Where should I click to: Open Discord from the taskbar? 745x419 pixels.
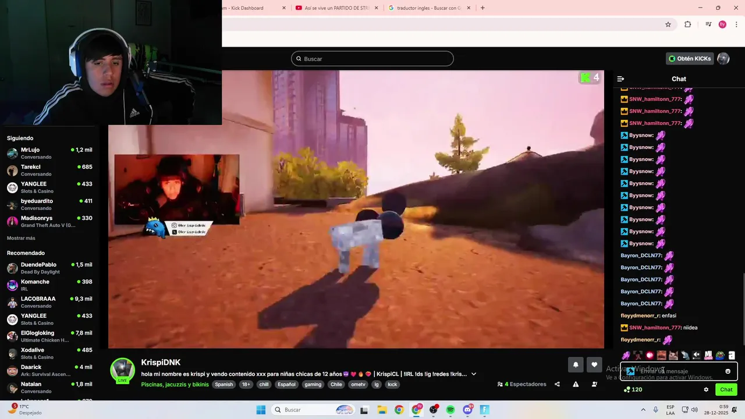point(467,410)
